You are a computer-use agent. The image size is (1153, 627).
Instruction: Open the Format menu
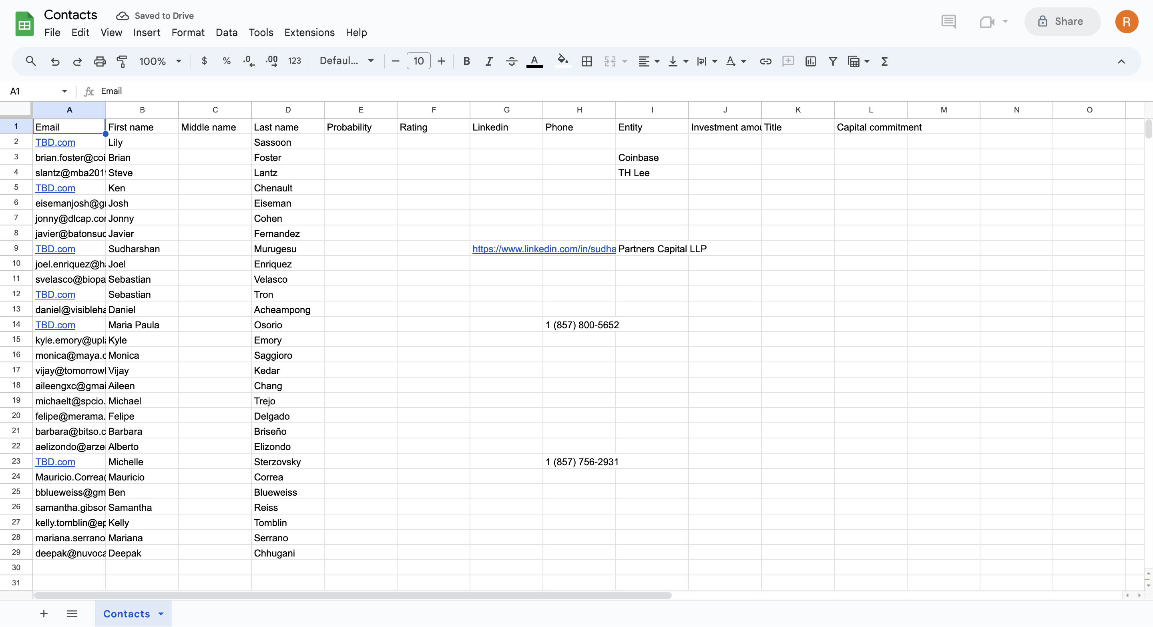click(188, 32)
